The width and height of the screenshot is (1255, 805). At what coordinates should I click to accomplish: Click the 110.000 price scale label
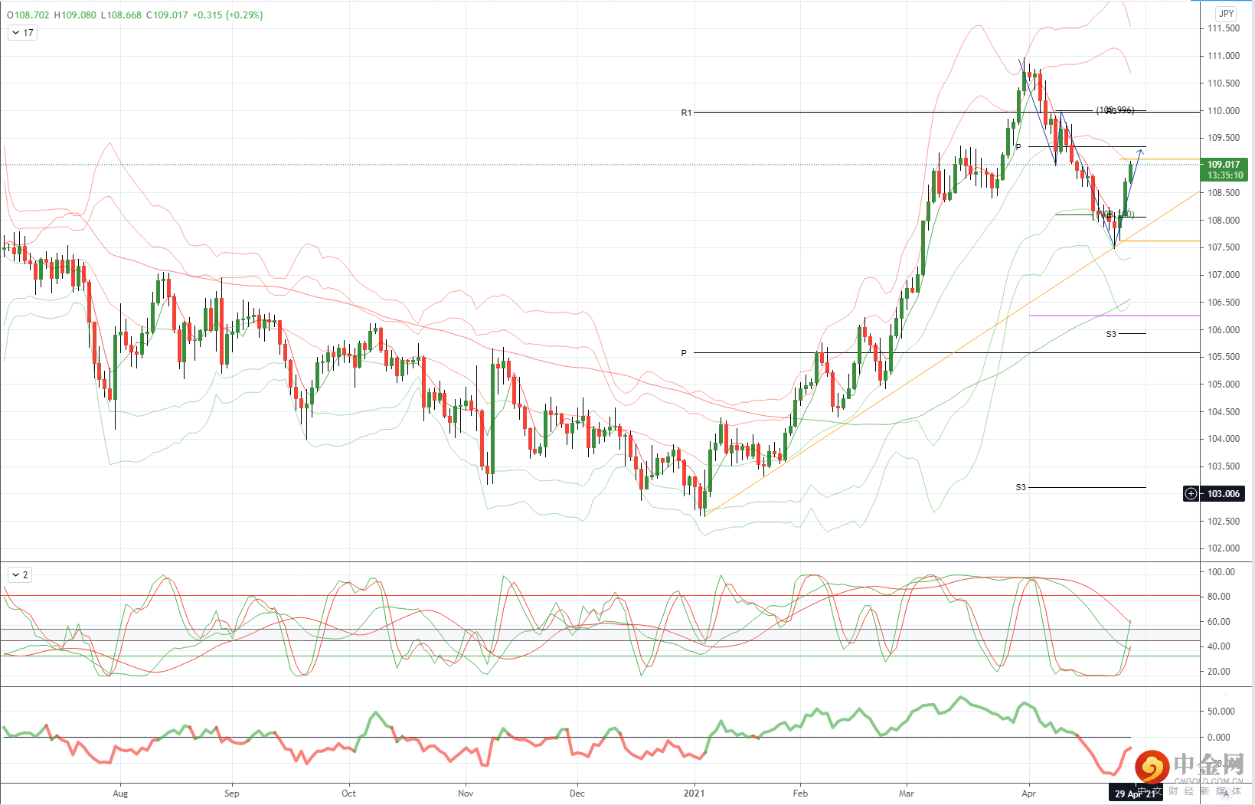tap(1224, 110)
